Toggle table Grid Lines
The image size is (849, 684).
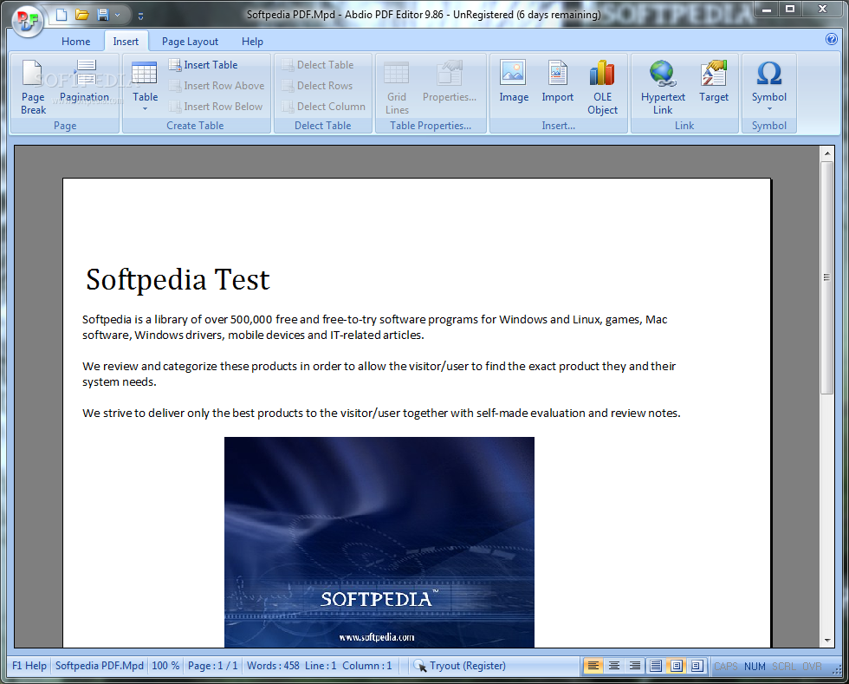tap(397, 88)
